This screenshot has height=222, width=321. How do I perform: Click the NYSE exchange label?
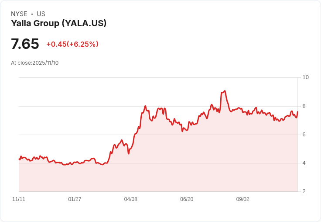point(19,14)
